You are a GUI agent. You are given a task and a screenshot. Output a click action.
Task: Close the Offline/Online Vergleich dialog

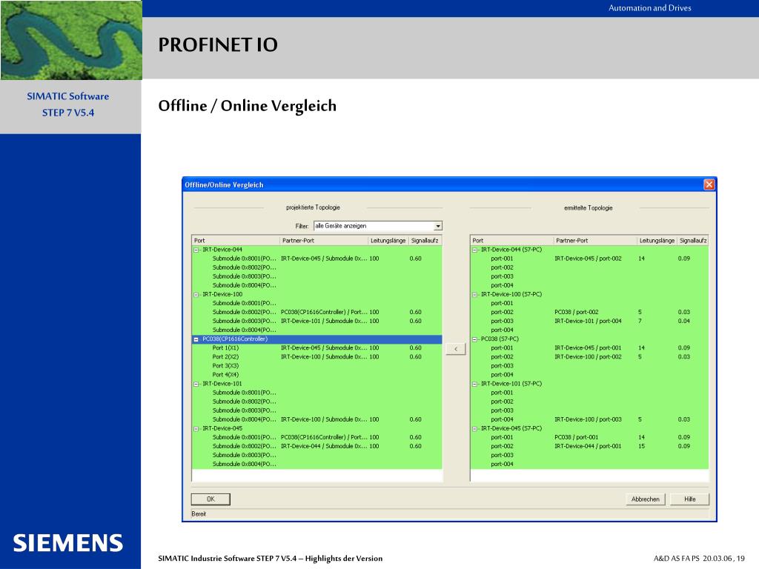click(709, 184)
